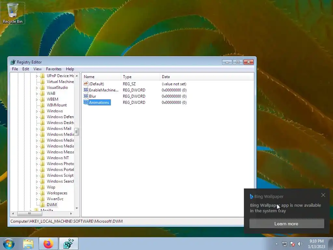Sort values by the Type column header
This screenshot has width=333, height=250.
[140, 77]
